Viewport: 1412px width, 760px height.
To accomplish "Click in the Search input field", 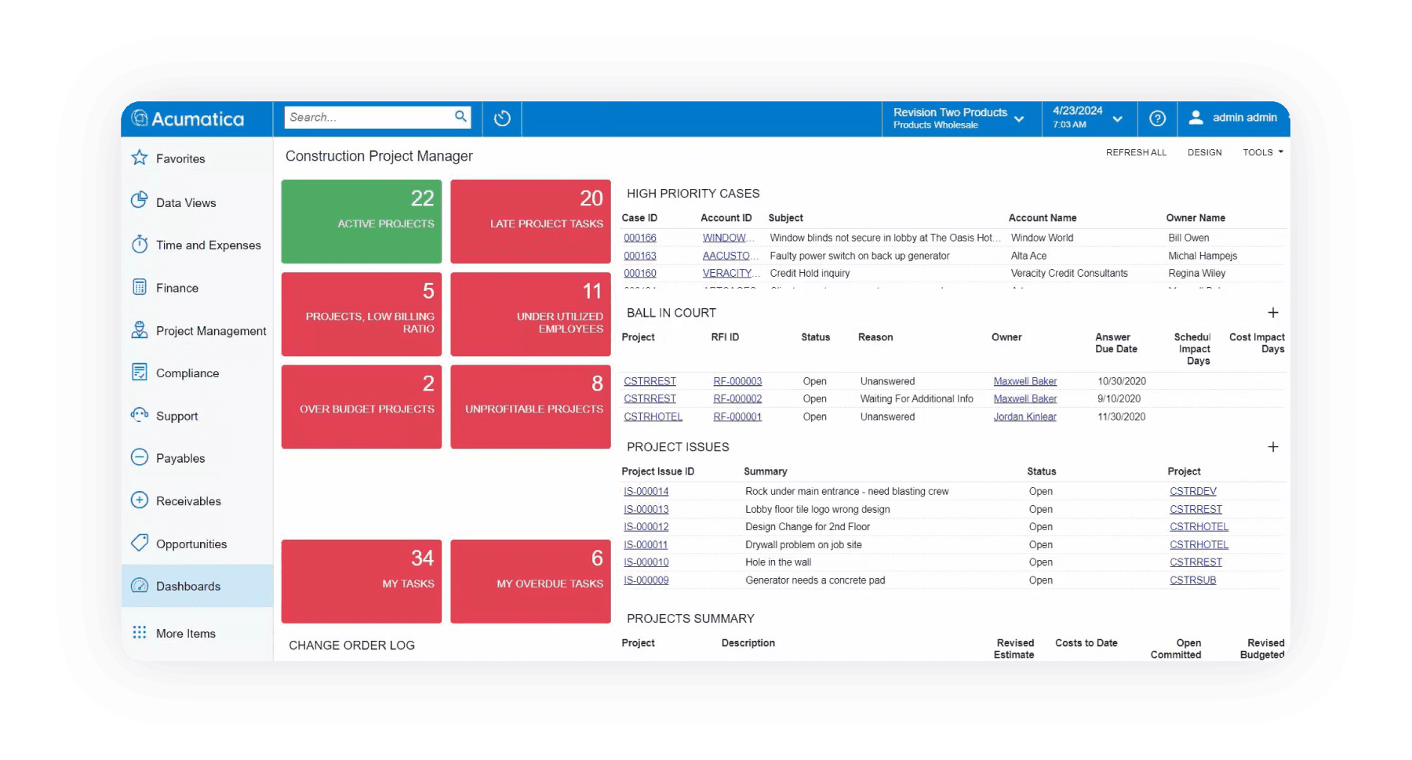I will point(369,117).
